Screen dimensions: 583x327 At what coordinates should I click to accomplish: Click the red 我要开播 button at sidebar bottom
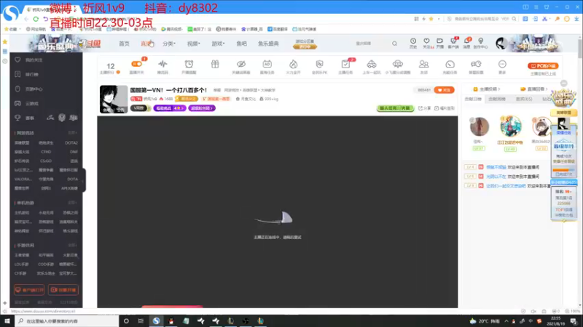(x=63, y=289)
